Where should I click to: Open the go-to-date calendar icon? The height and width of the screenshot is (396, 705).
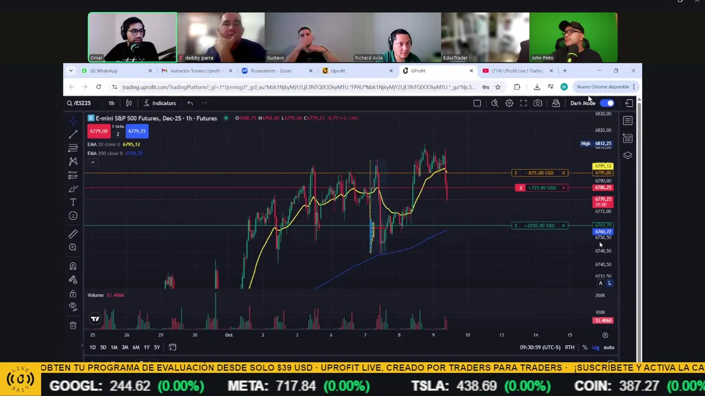click(172, 347)
